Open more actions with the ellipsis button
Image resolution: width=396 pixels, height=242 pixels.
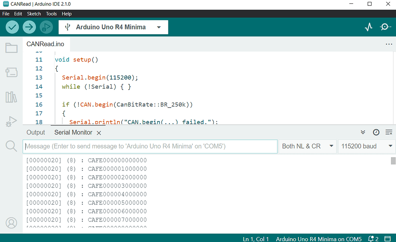pos(389,44)
